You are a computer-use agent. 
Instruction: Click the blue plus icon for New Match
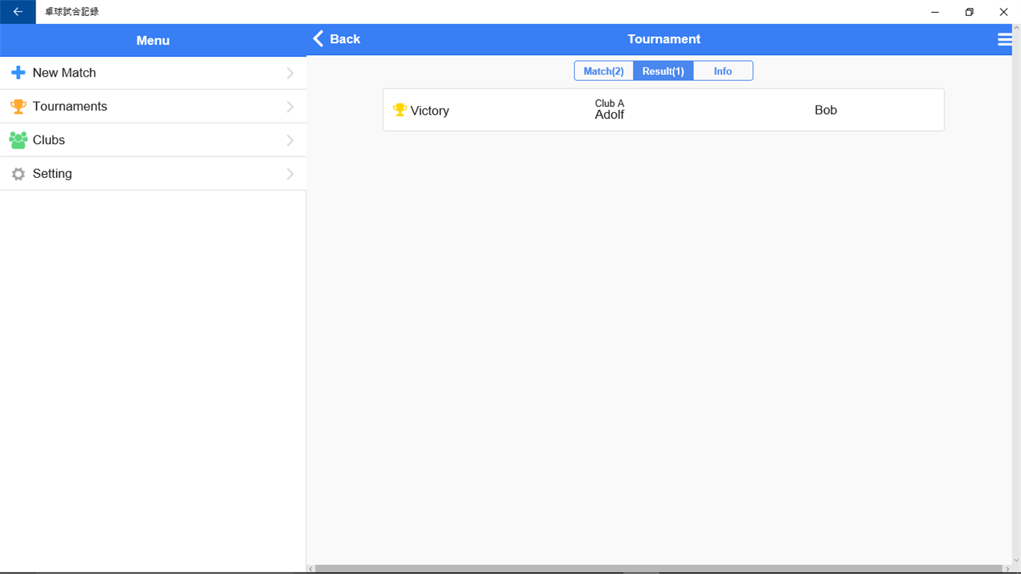[18, 73]
